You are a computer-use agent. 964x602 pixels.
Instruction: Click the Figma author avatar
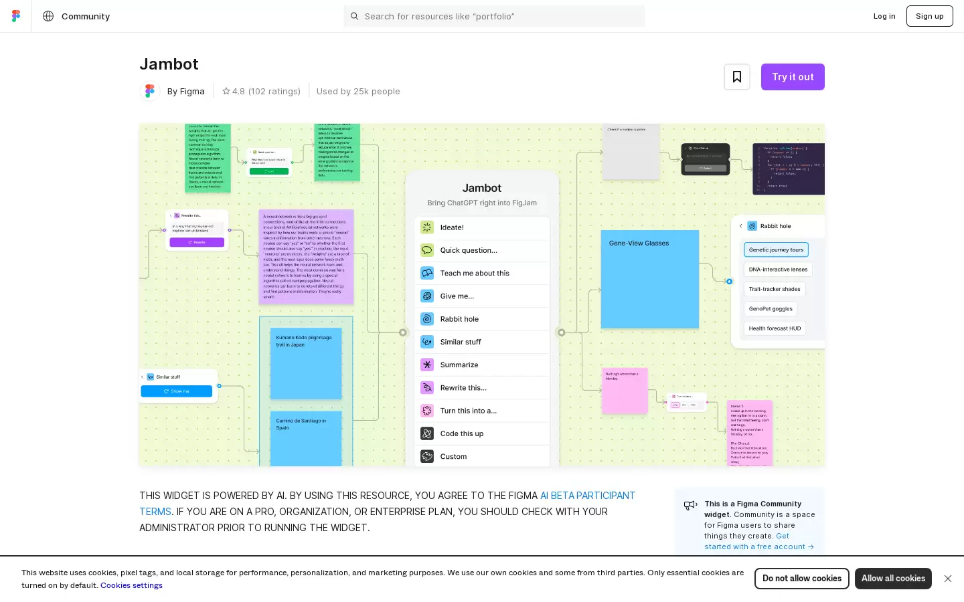point(150,91)
